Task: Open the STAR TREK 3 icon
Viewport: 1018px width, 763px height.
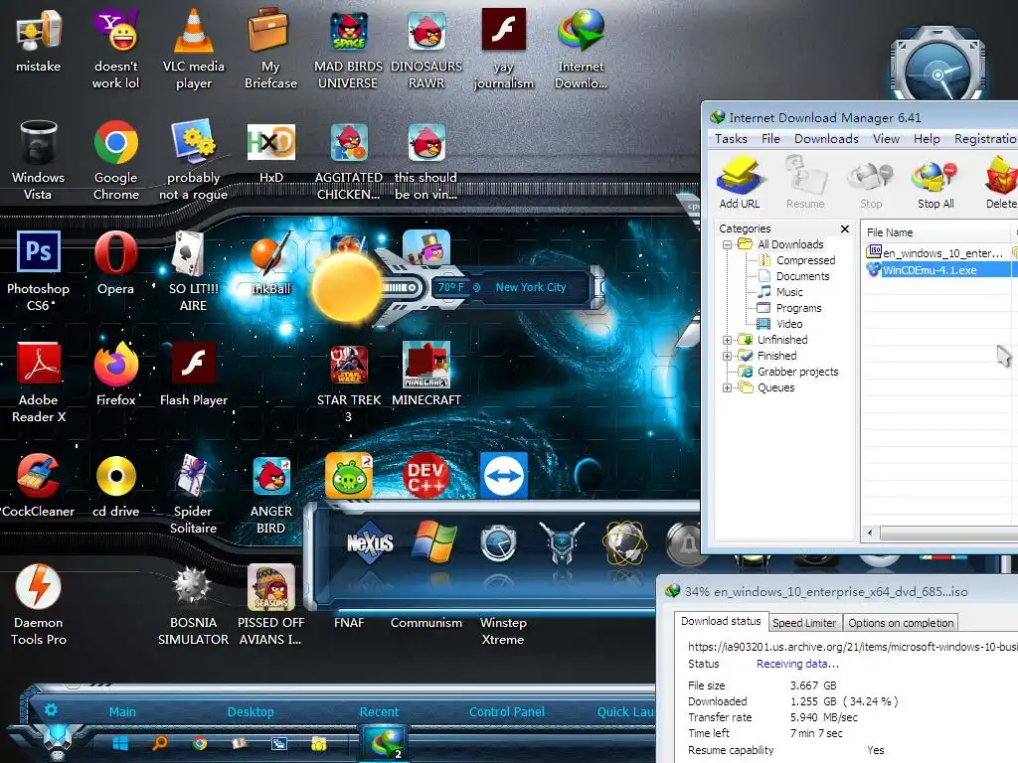Action: pos(349,382)
